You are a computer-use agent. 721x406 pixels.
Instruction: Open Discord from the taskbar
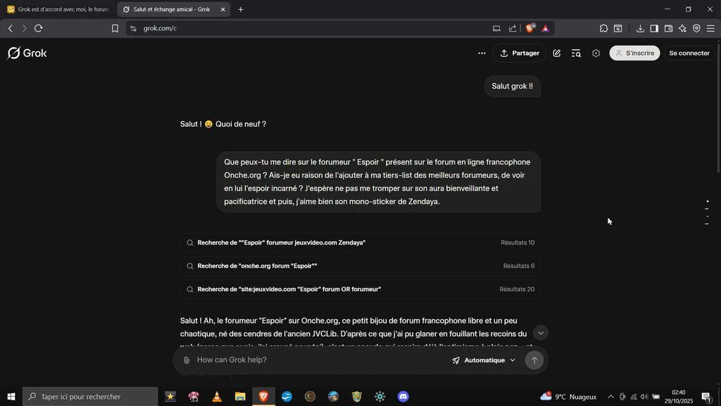pos(403,396)
